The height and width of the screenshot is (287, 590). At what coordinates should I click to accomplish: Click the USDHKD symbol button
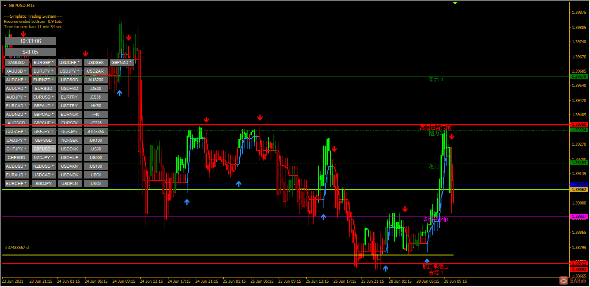(x=70, y=89)
